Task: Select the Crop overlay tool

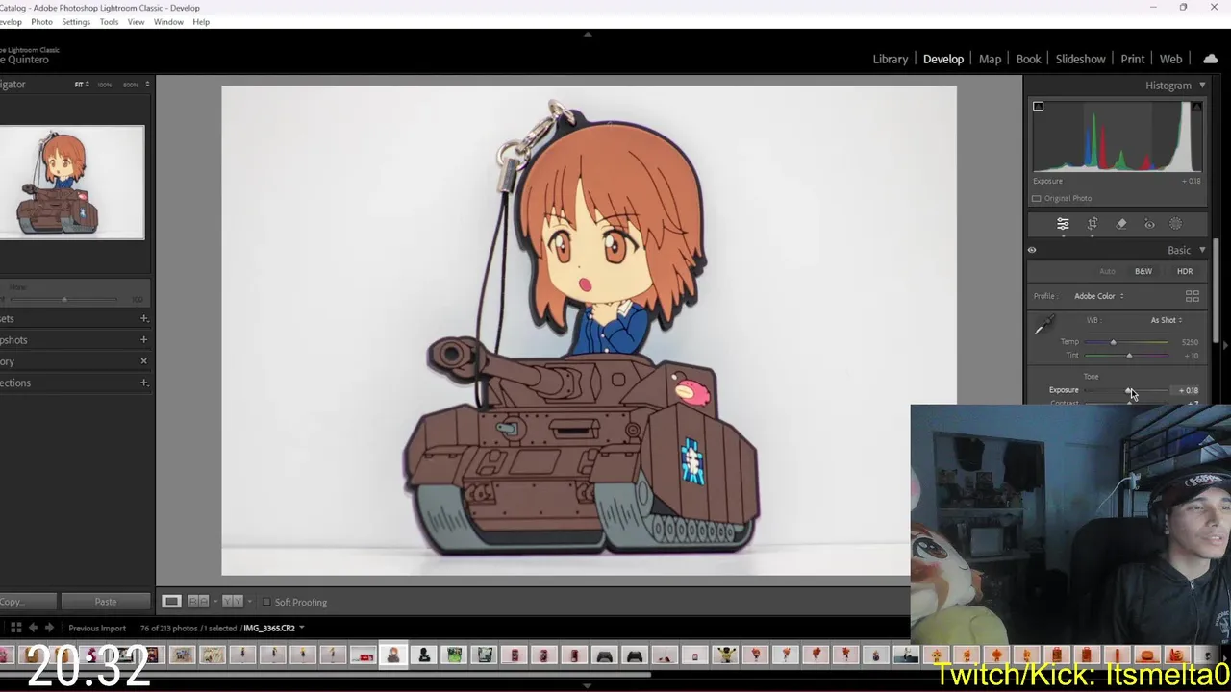Action: click(x=1093, y=224)
